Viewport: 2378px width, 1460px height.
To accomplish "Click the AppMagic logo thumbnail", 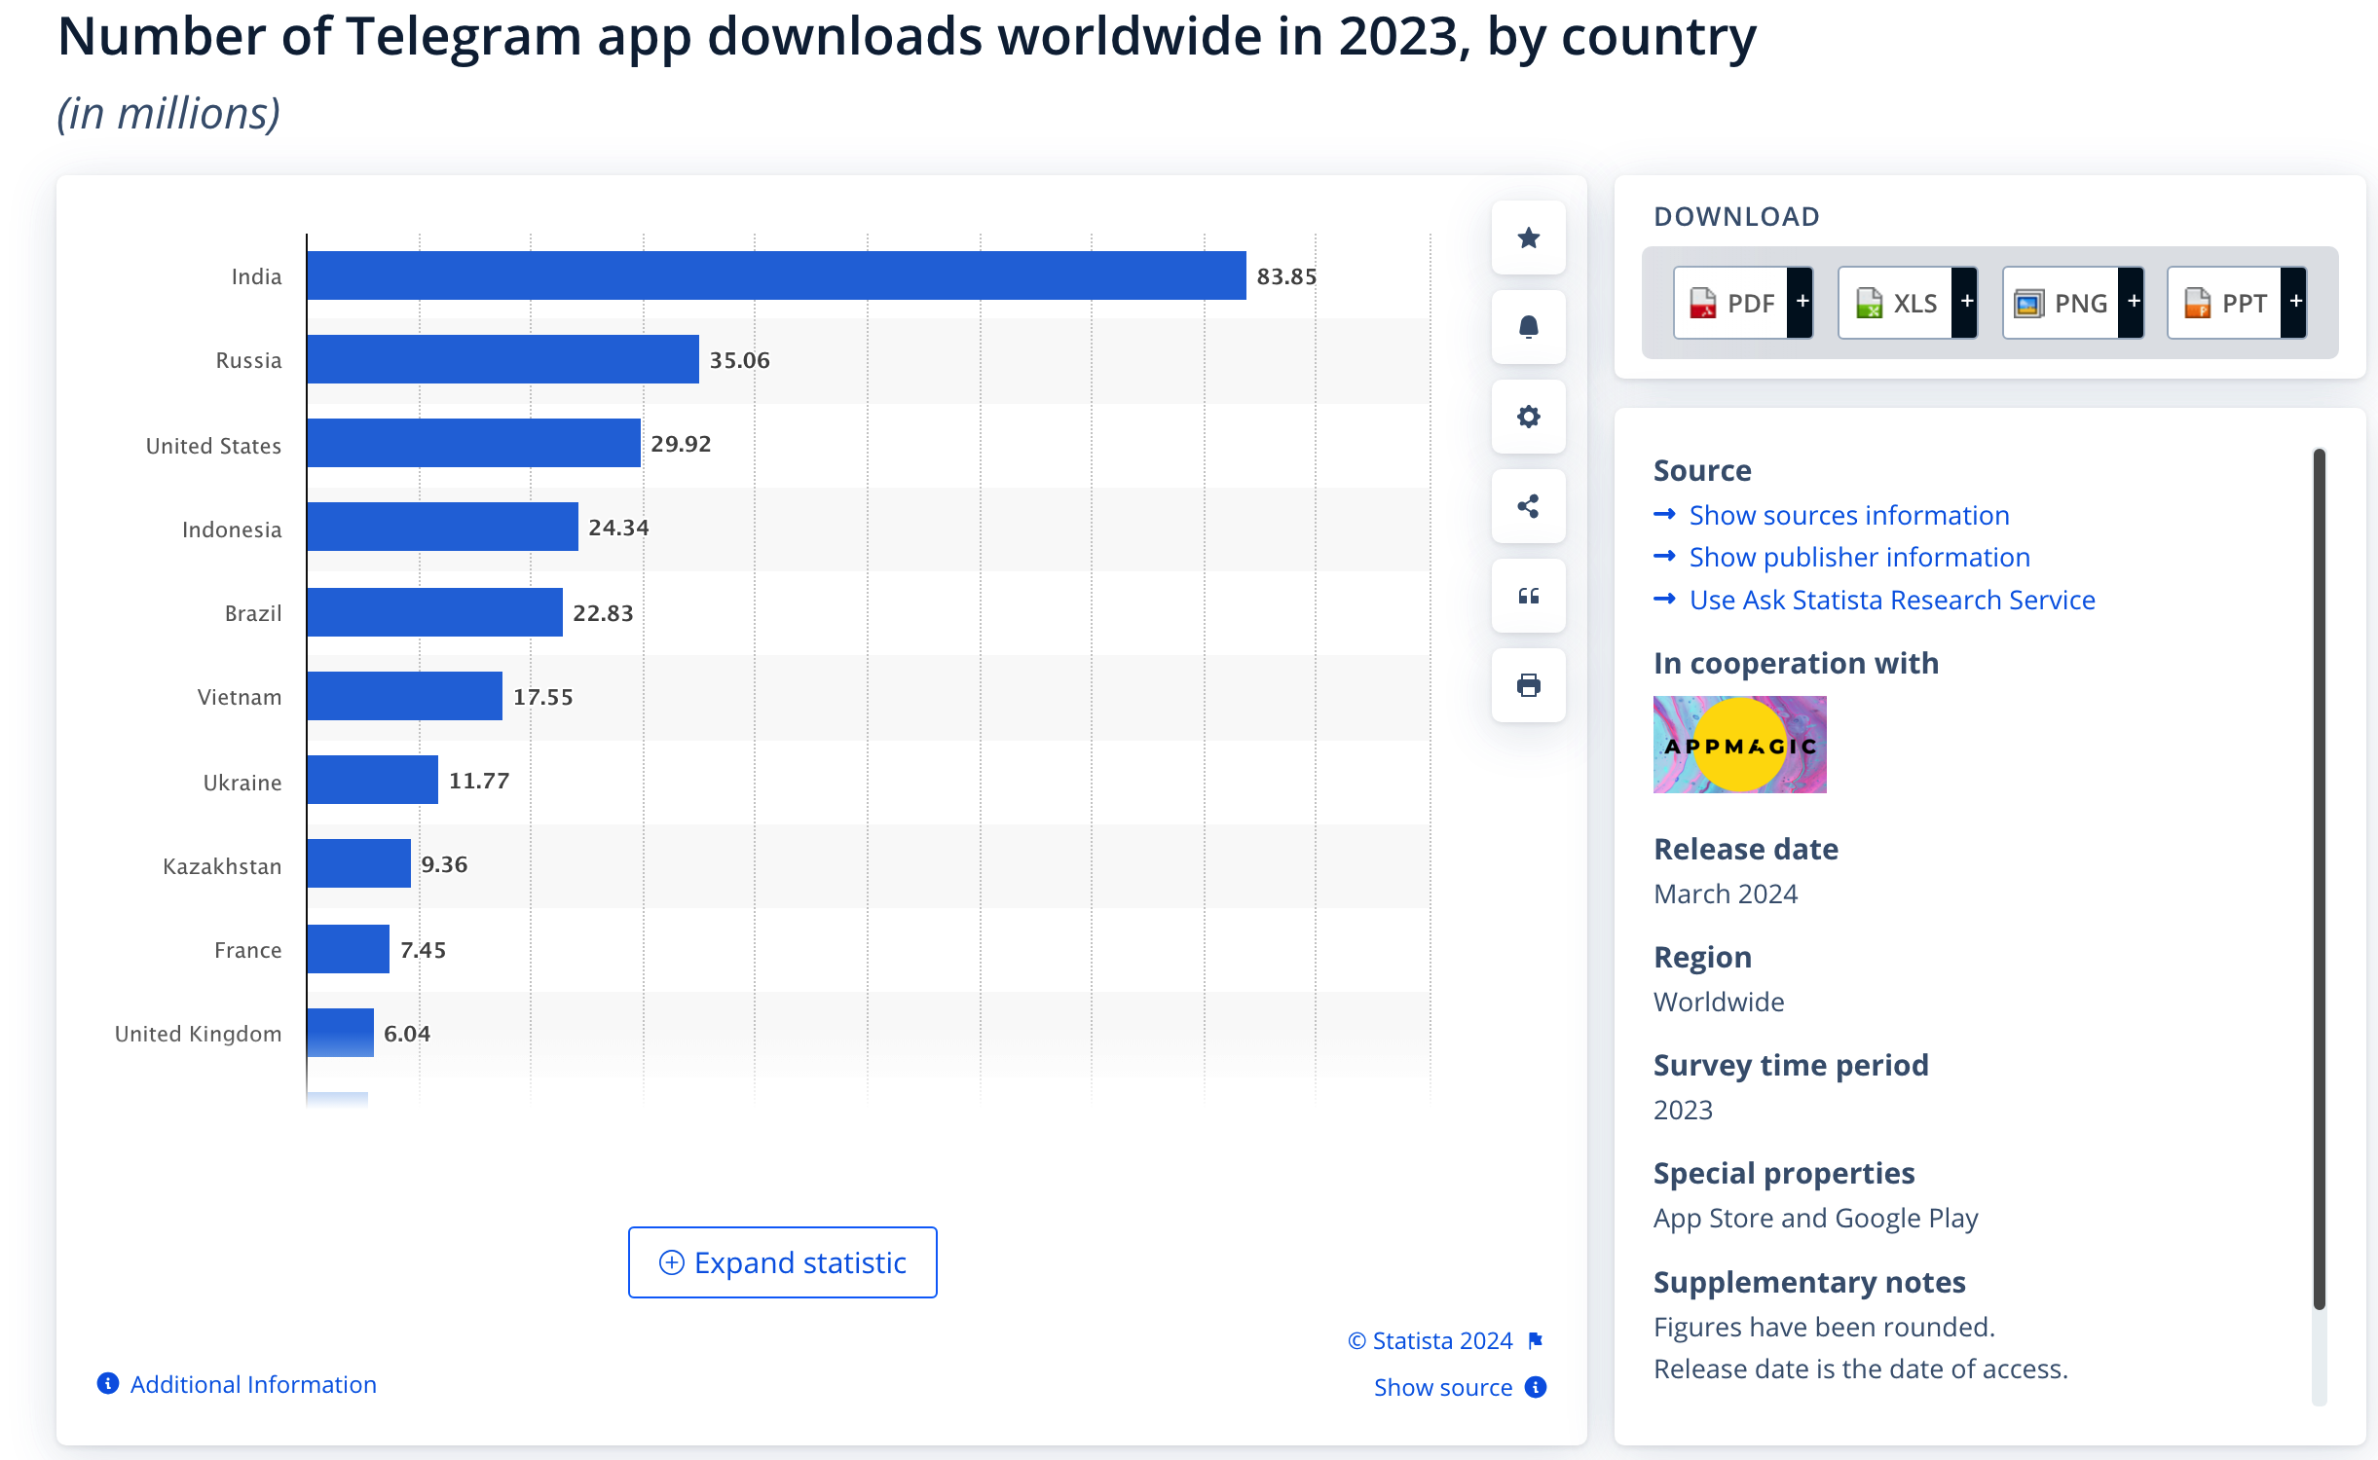I will tap(1739, 745).
